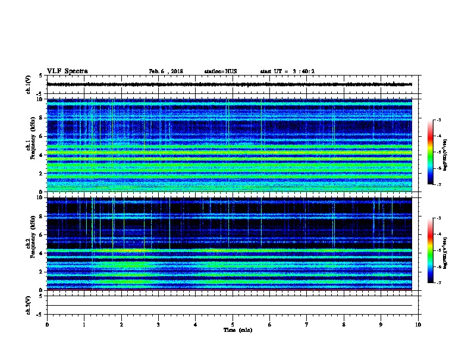Viewport: 471px width, 364px height.
Task: Click the flat ch.3 voltage trace line
Action: pos(230,306)
